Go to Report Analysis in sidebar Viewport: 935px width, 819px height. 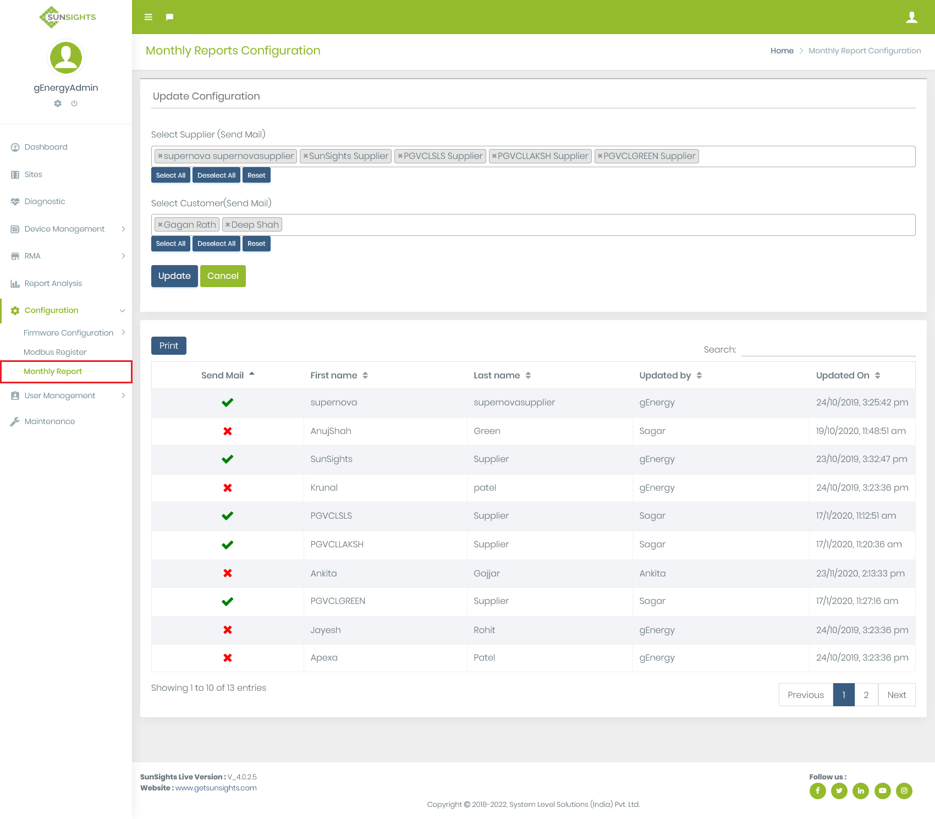(53, 283)
